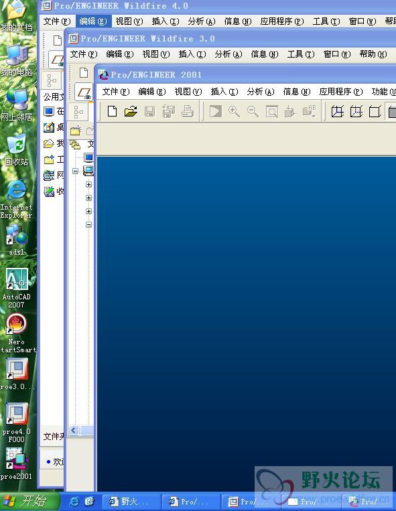Click the play-arrow icon in 2001 toolbar
396x511 pixels.
coord(216,111)
